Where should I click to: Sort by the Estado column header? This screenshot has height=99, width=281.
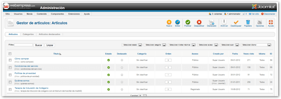coord(108,54)
